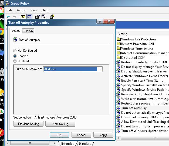Select 'Restrict these programs from being' row
This screenshot has height=146, width=169.
[143, 103]
